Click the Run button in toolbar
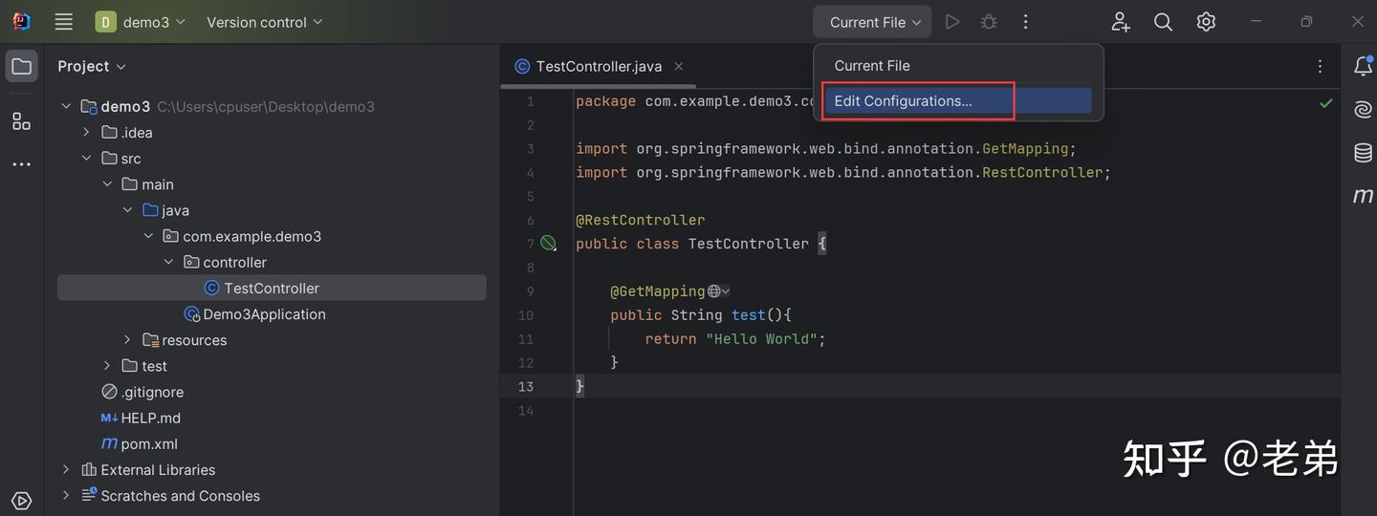Viewport: 1377px width, 516px height. tap(951, 22)
